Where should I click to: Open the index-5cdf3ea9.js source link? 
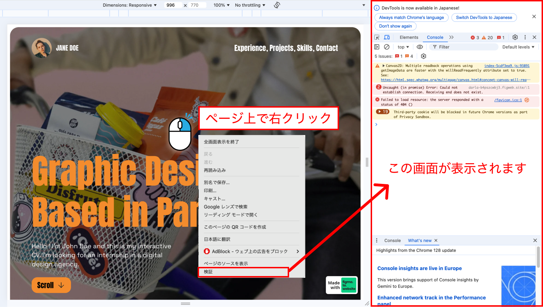point(506,66)
